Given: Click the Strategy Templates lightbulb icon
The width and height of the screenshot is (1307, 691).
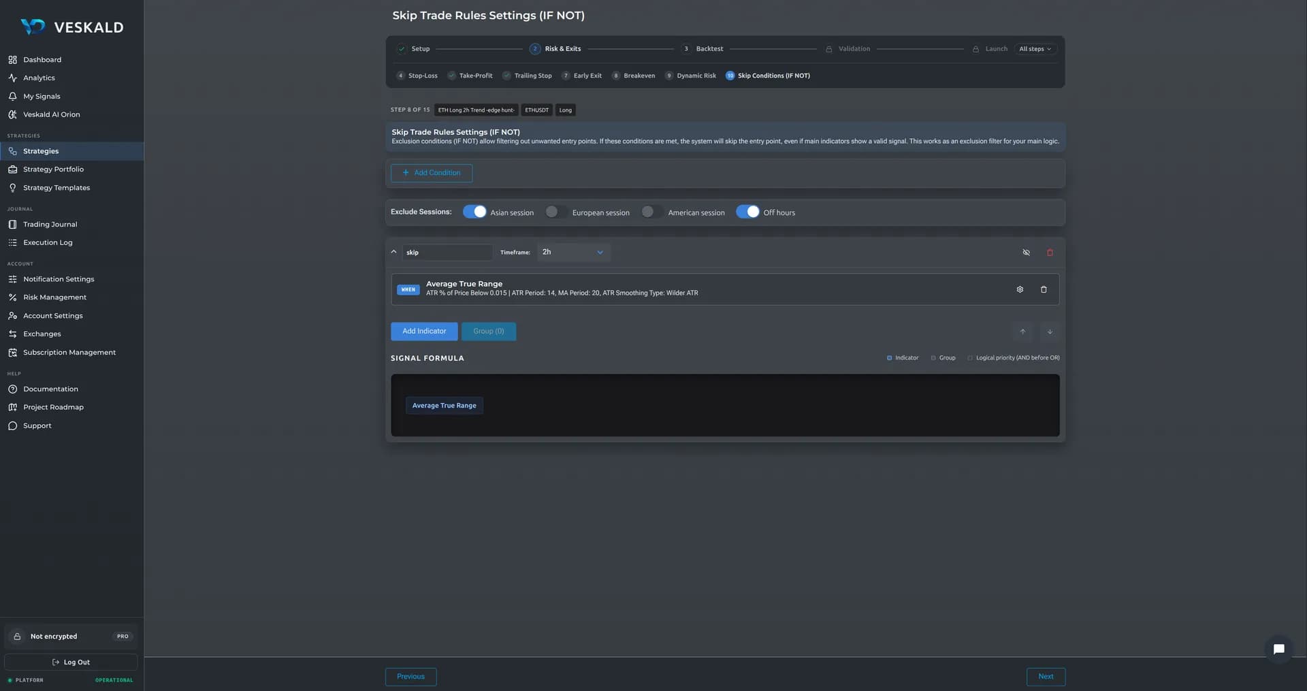Looking at the screenshot, I should (12, 188).
